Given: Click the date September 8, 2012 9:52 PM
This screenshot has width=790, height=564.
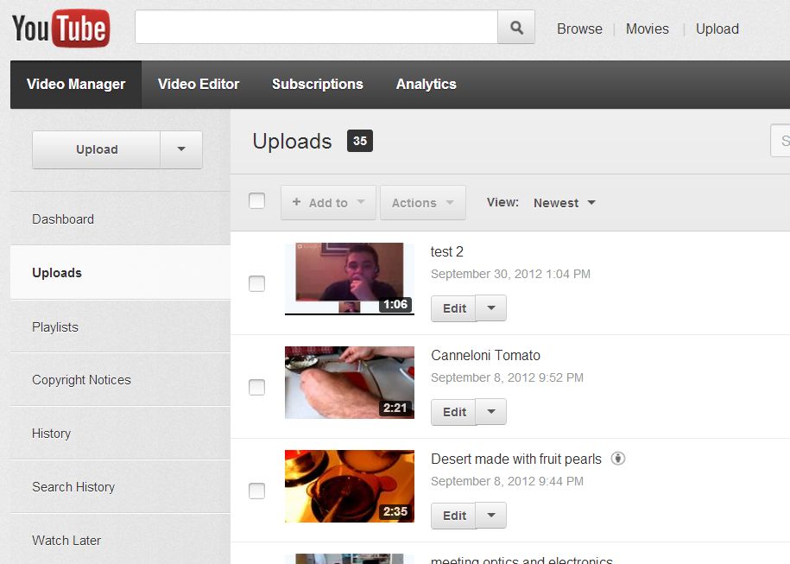Looking at the screenshot, I should pos(507,377).
